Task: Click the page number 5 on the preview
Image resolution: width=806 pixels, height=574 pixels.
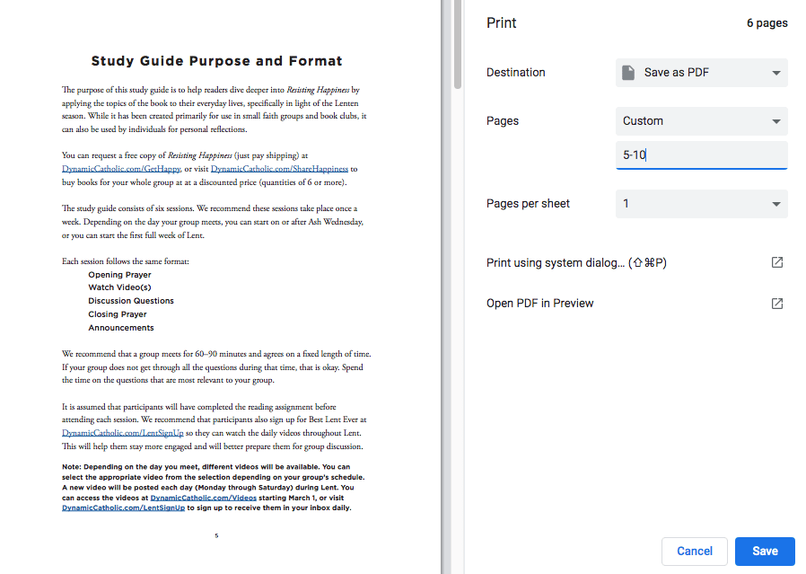Action: coord(216,534)
